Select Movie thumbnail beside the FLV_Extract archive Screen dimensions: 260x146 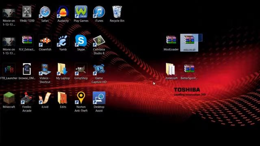[x=9, y=42]
